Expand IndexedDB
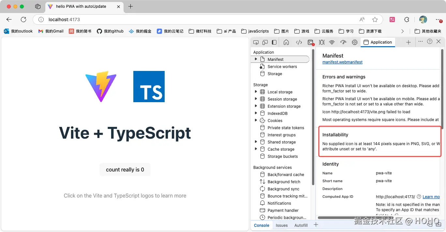This screenshot has height=232, width=446. [256, 113]
